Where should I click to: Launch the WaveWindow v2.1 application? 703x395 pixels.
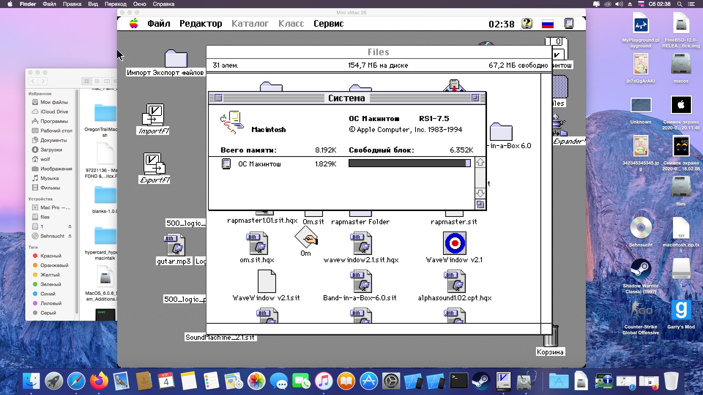click(455, 243)
